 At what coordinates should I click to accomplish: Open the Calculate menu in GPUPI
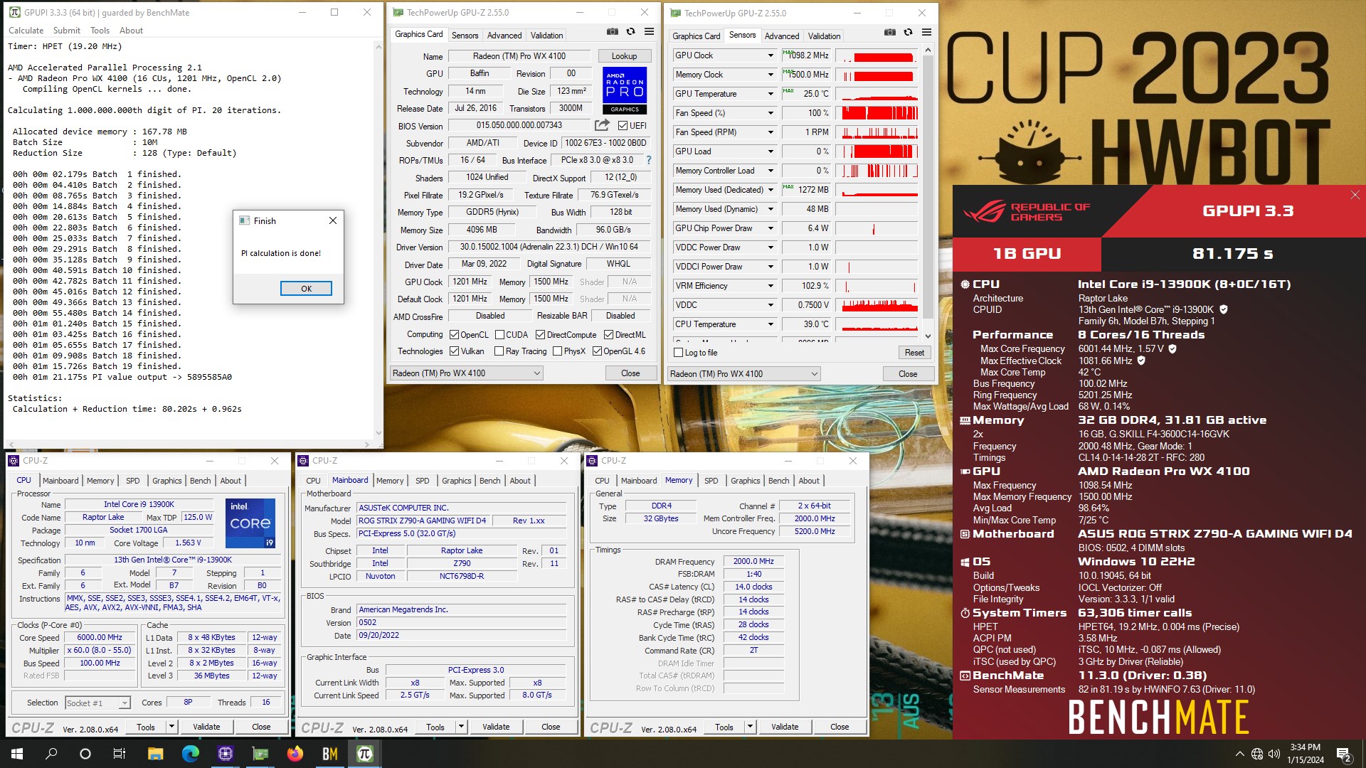[26, 31]
